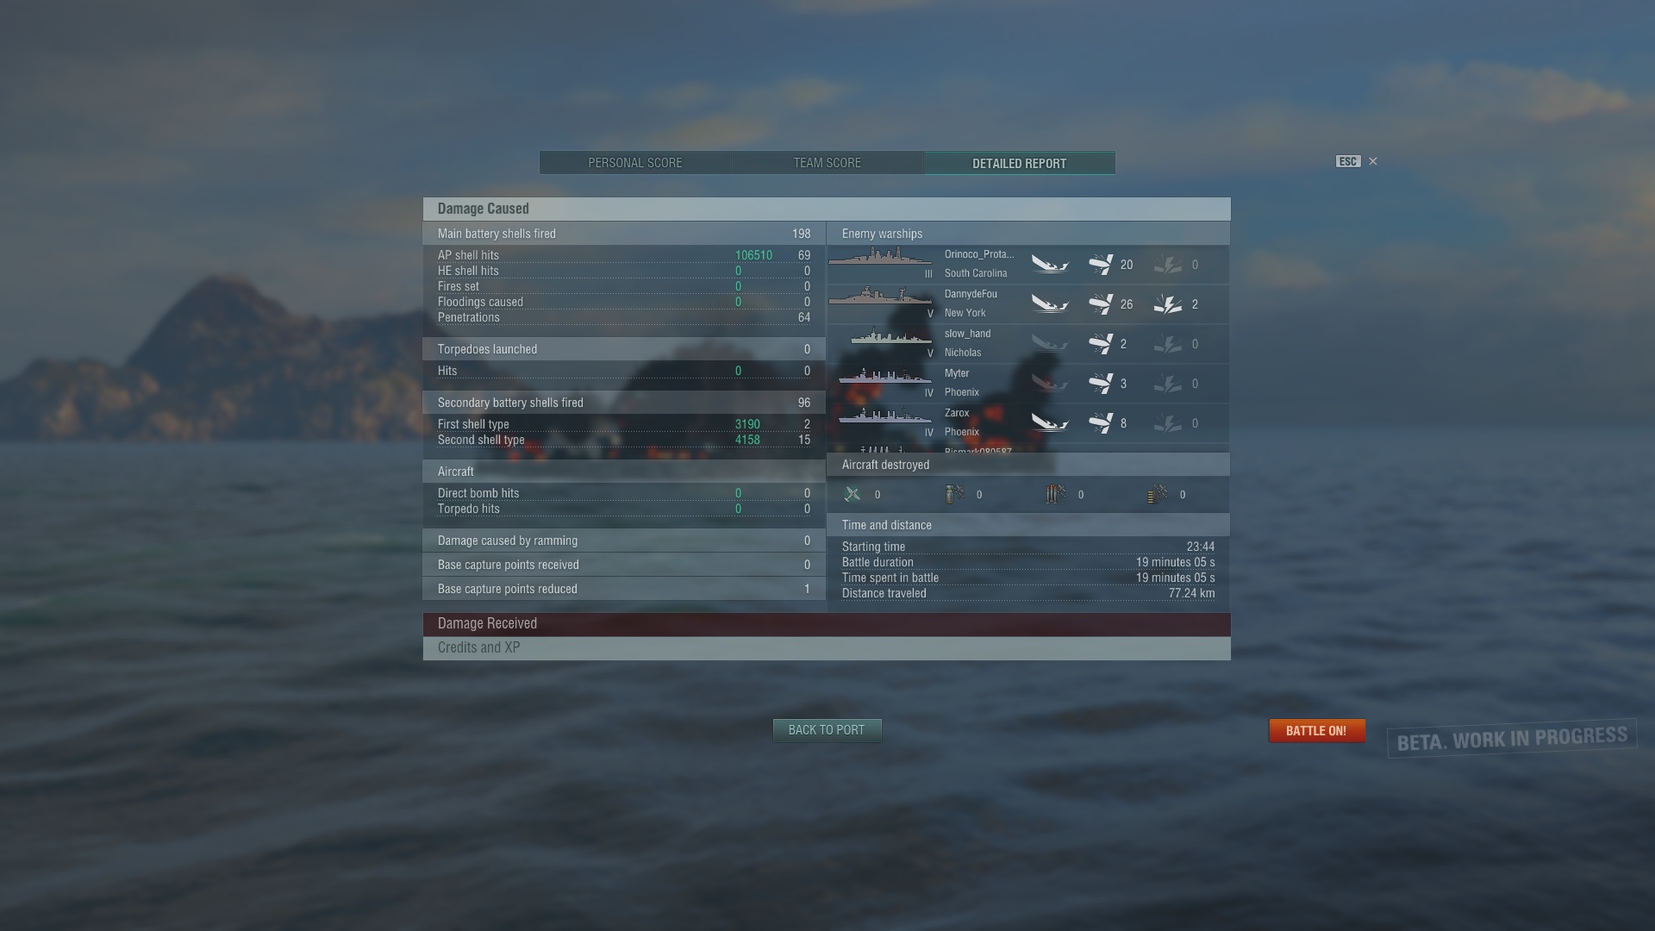Close the report with the ESC X

pos(1373,161)
